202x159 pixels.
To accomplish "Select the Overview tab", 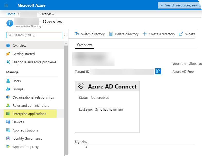I will pos(84,45).
